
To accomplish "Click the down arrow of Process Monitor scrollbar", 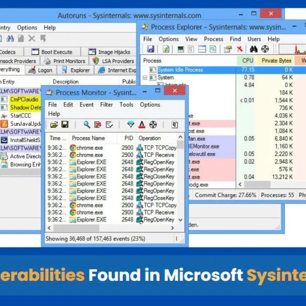I will pos(180,220).
